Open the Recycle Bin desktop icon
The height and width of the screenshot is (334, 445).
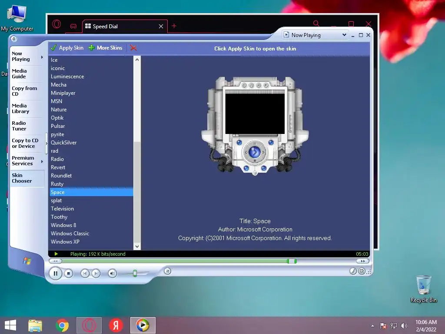(423, 289)
